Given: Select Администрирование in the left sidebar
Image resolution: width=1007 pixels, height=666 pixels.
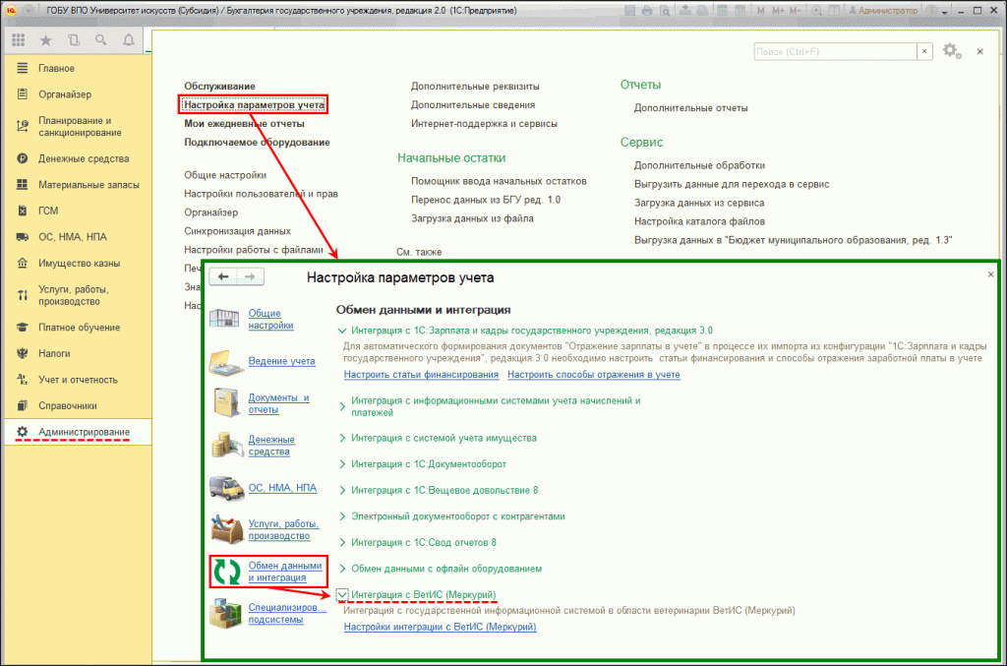Looking at the screenshot, I should pyautogui.click(x=84, y=432).
